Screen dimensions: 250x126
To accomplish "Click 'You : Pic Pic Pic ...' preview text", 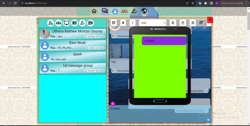I will [62, 48].
